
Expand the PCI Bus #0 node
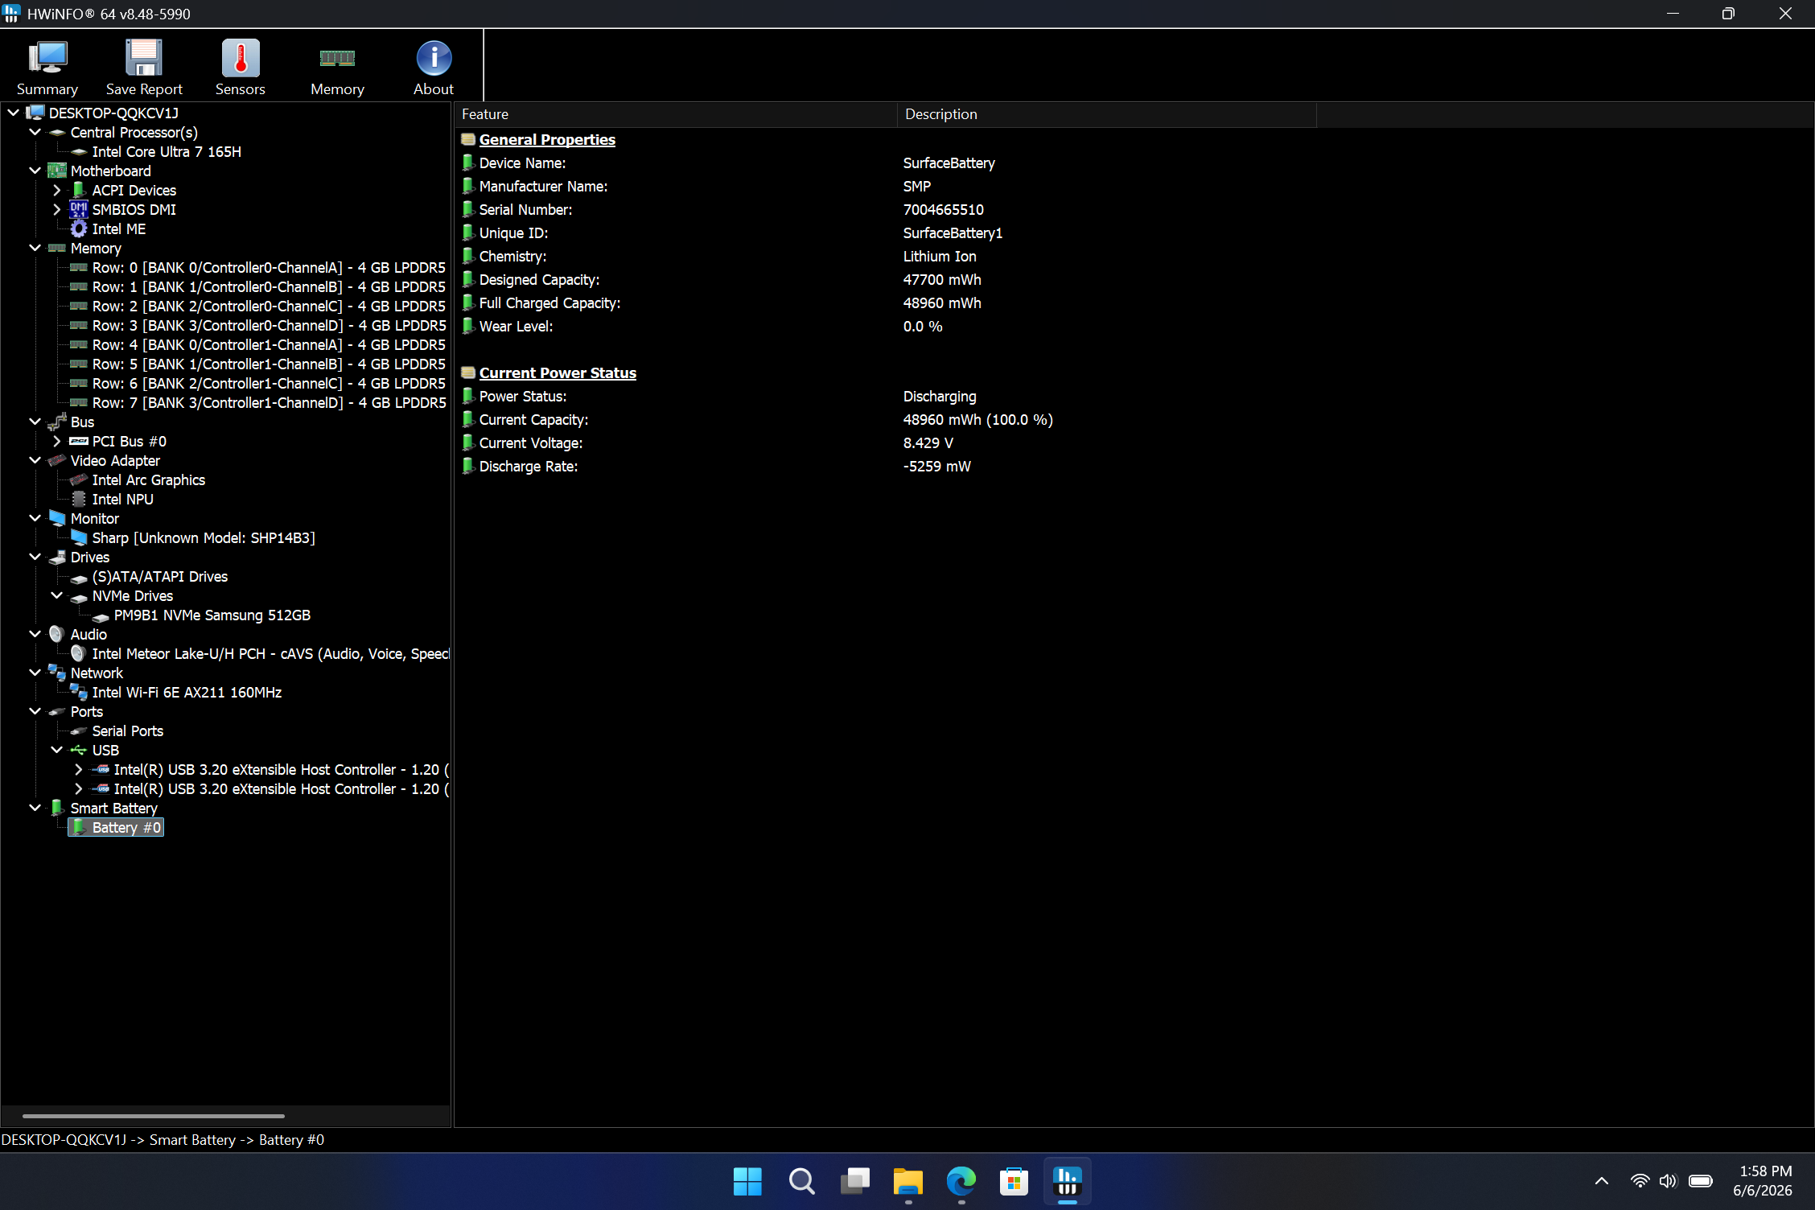pyautogui.click(x=57, y=441)
